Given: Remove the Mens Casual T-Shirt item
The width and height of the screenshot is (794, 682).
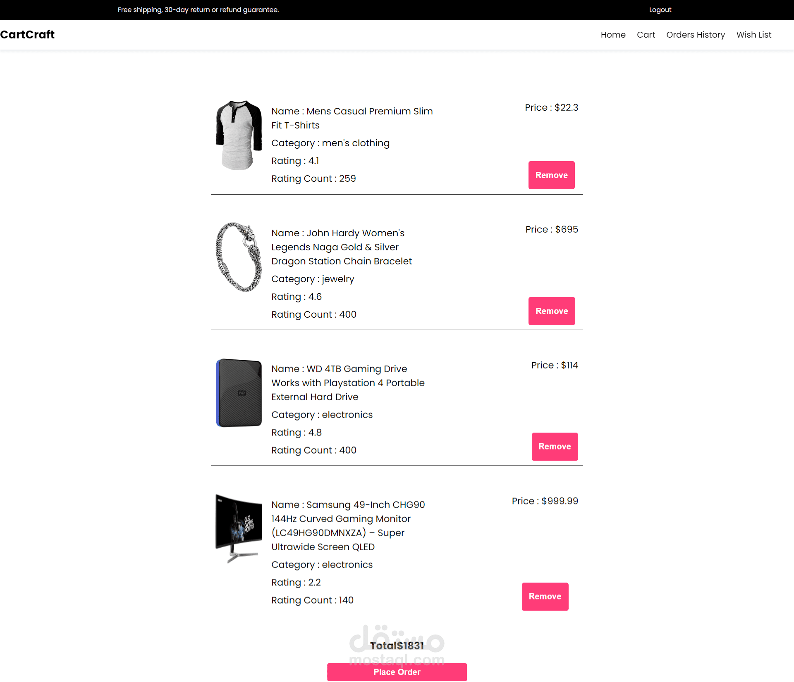Looking at the screenshot, I should coord(551,175).
